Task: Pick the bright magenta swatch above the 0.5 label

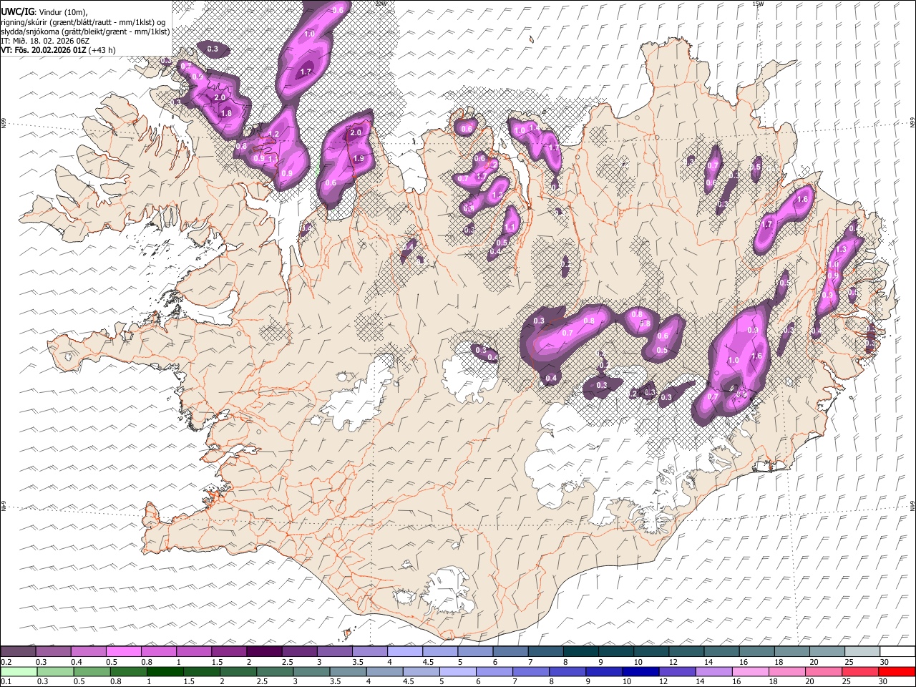Action: pyautogui.click(x=123, y=652)
